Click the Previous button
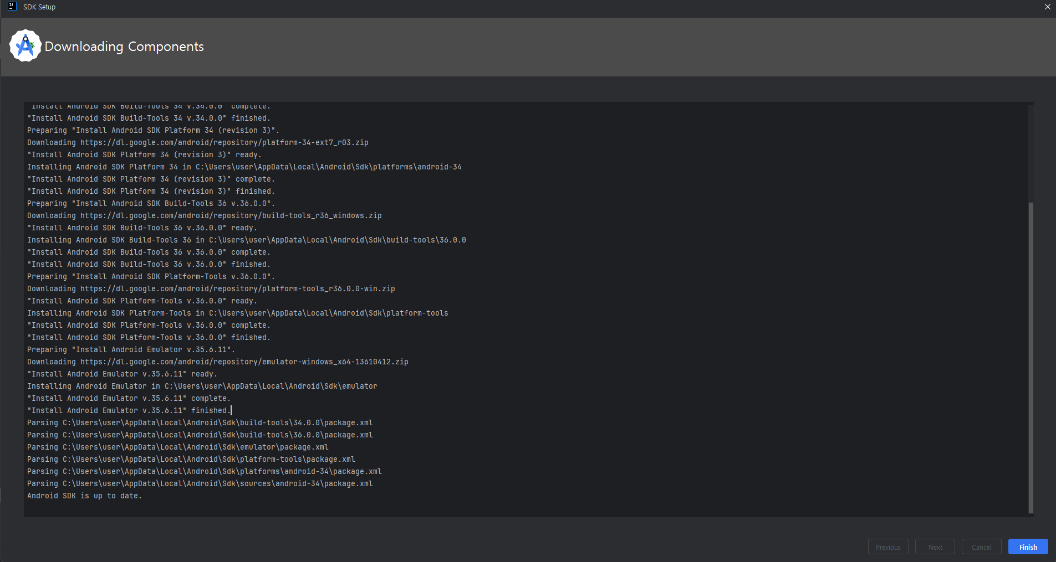Viewport: 1056px width, 562px height. [888, 547]
